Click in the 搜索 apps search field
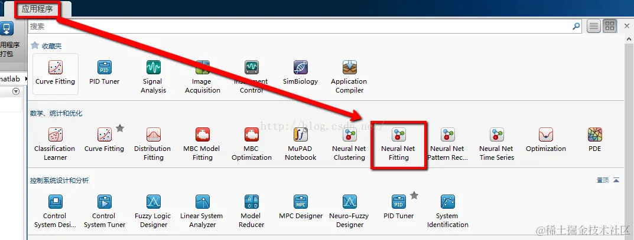Screen dimensions: 634x240 pyautogui.click(x=300, y=27)
